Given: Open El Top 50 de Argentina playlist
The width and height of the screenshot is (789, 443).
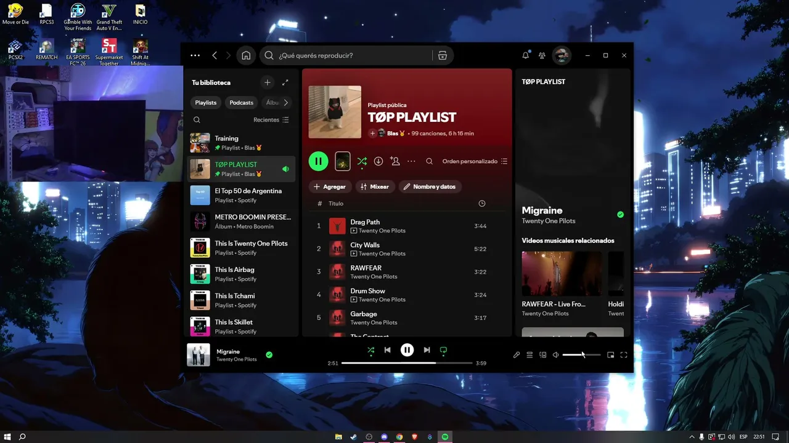Looking at the screenshot, I should click(241, 195).
